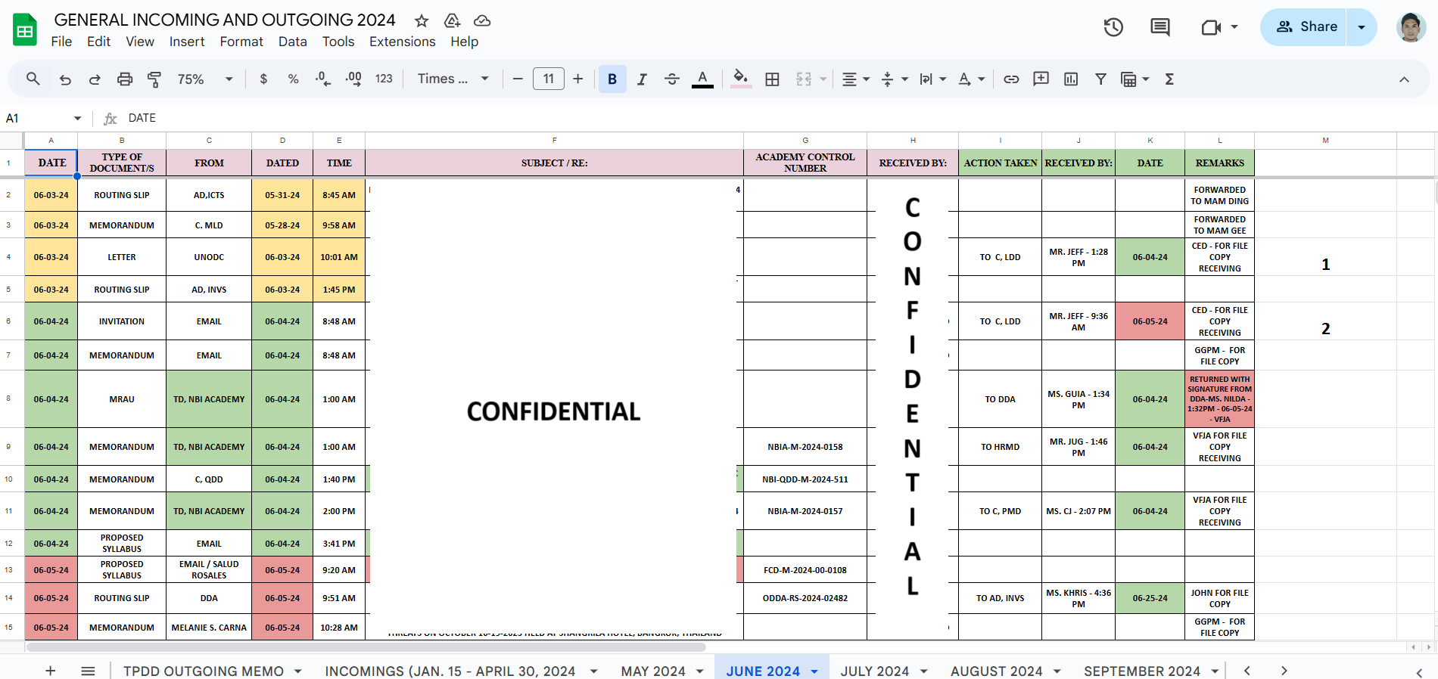The height and width of the screenshot is (679, 1438).
Task: Add a new sheet with plus icon
Action: point(51,671)
